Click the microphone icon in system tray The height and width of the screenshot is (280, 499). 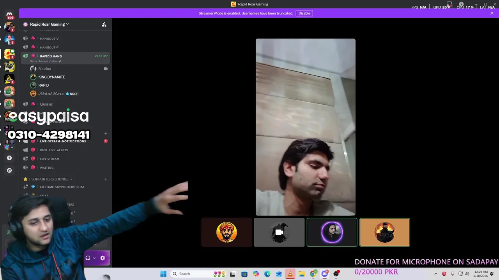pyautogui.click(x=452, y=274)
